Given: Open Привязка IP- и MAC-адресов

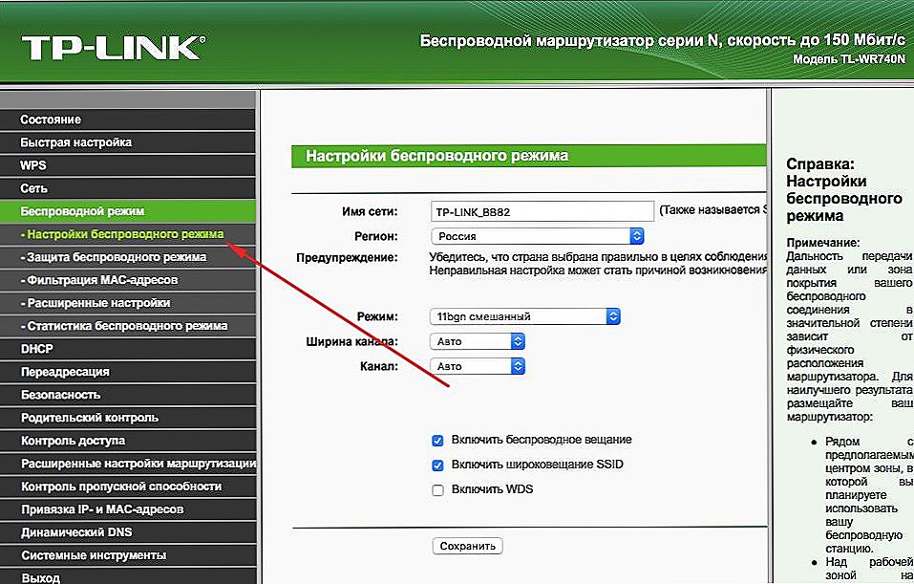Looking at the screenshot, I should 128,509.
